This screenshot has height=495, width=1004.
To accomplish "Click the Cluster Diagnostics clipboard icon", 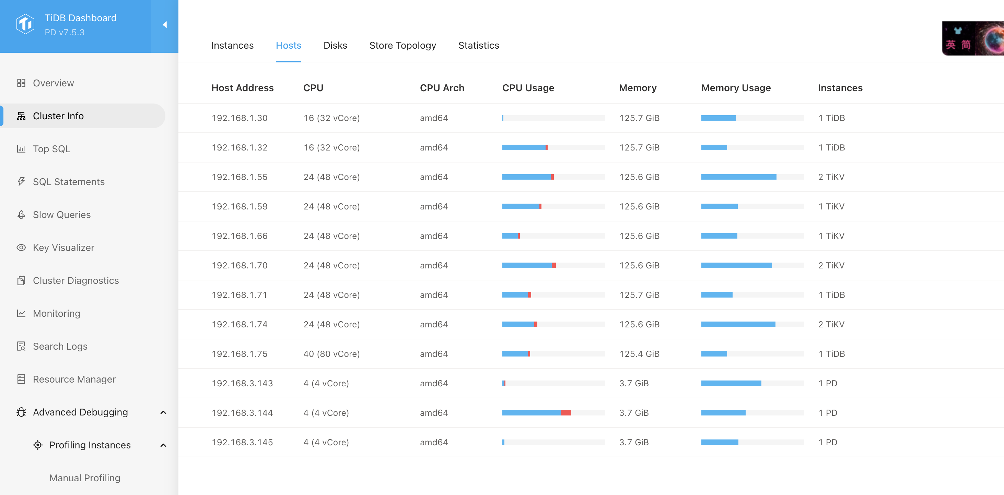I will (21, 280).
